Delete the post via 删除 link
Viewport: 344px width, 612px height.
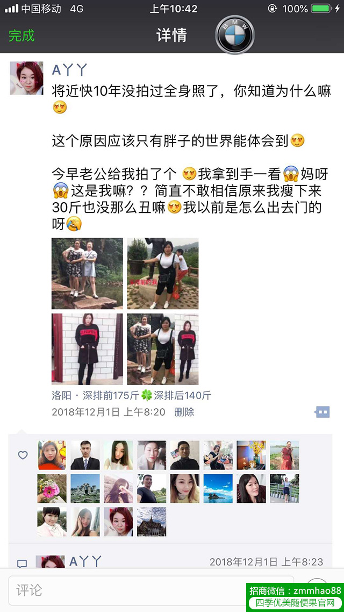tap(184, 412)
